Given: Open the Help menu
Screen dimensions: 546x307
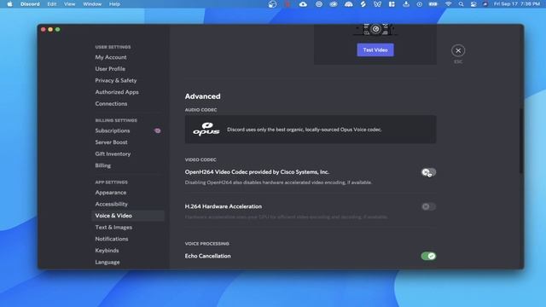Looking at the screenshot, I should click(114, 4).
